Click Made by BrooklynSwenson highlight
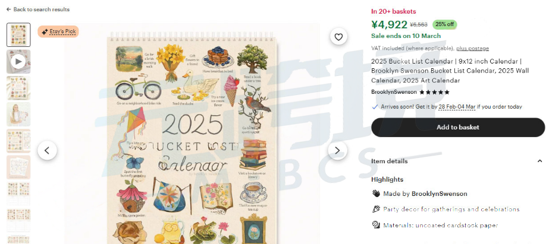Screen dimensions: 546x244 (425, 194)
